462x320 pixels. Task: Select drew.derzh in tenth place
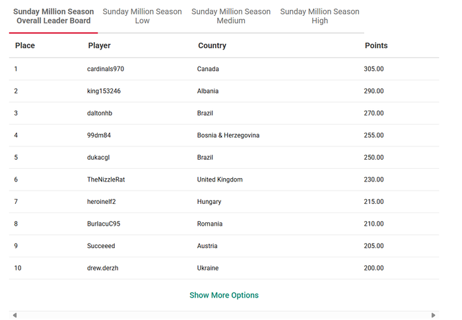(102, 269)
